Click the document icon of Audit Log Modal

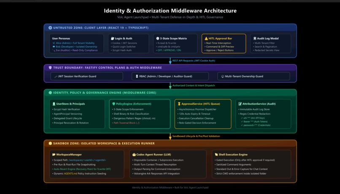[255, 38]
